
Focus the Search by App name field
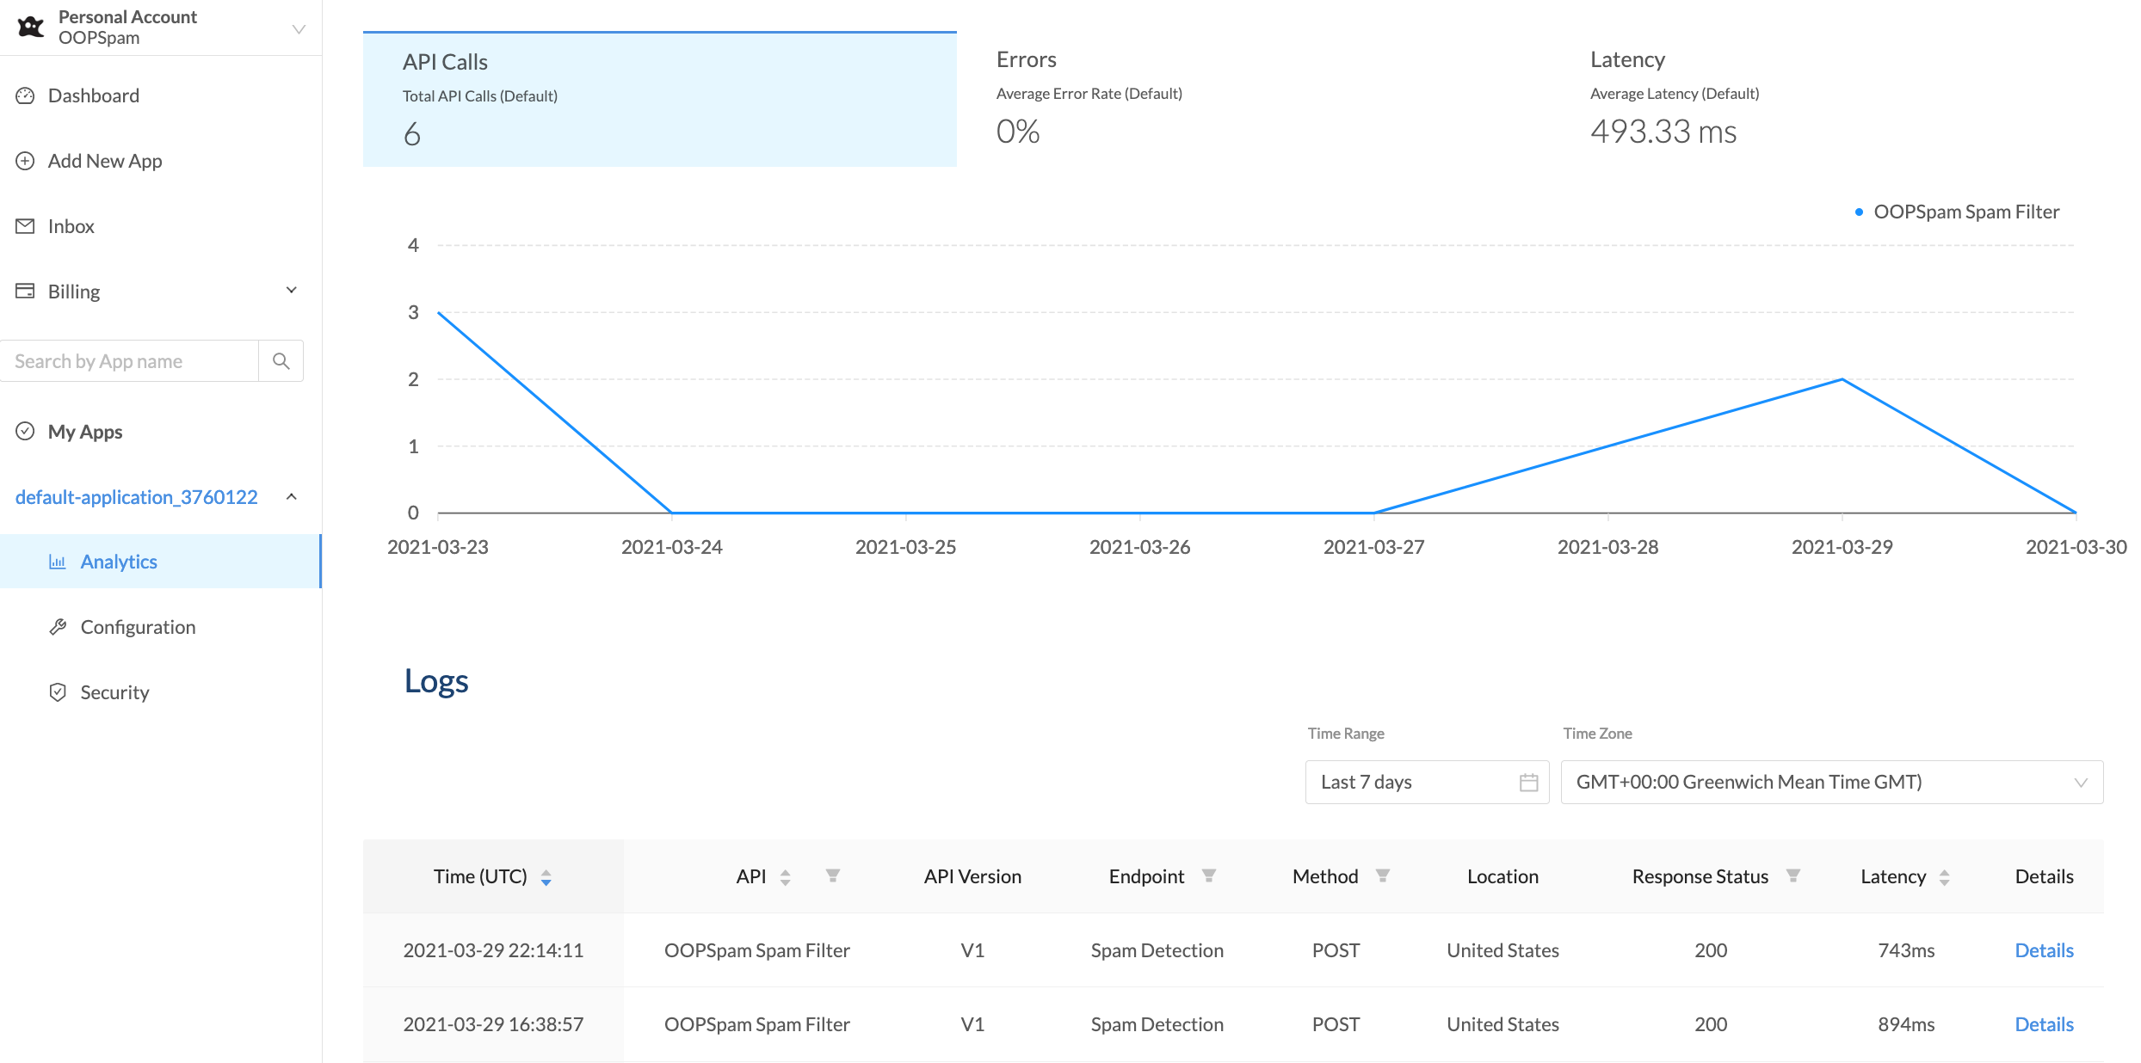pos(129,361)
